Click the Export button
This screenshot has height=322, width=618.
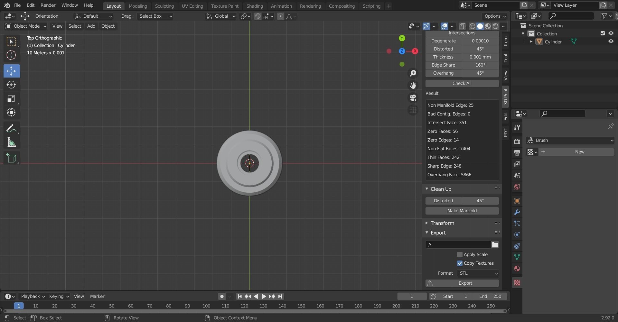click(462, 283)
